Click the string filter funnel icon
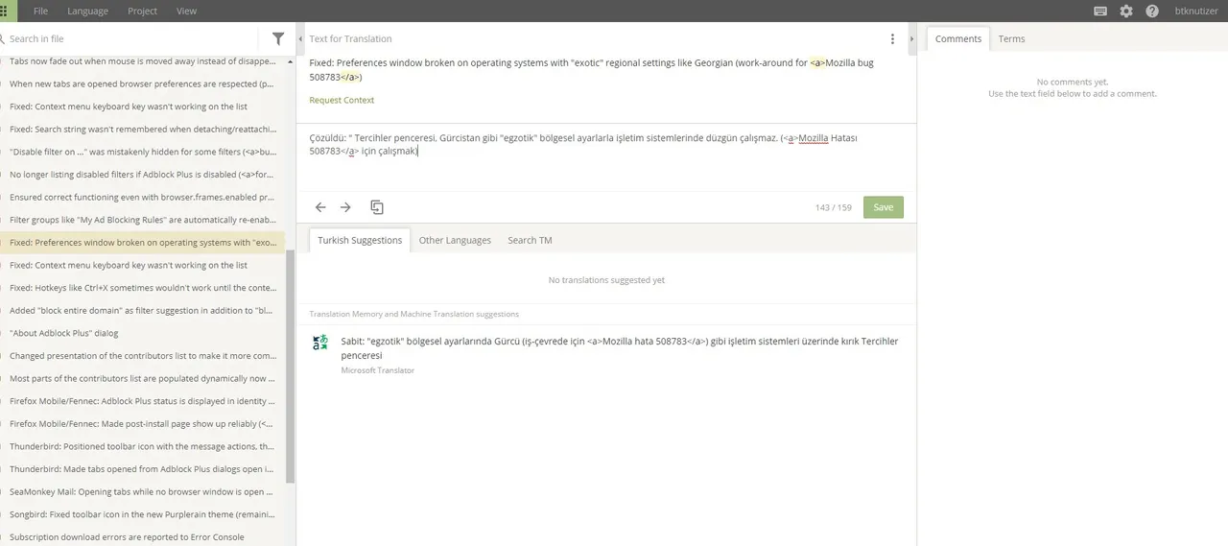This screenshot has width=1228, height=546. coord(278,38)
